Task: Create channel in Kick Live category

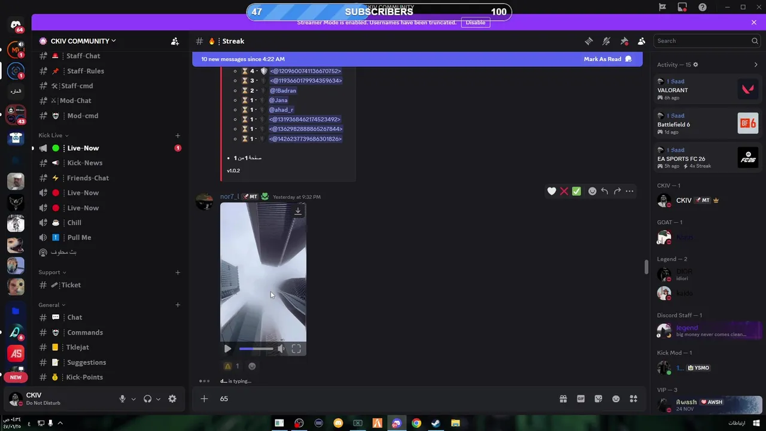Action: pyautogui.click(x=178, y=135)
